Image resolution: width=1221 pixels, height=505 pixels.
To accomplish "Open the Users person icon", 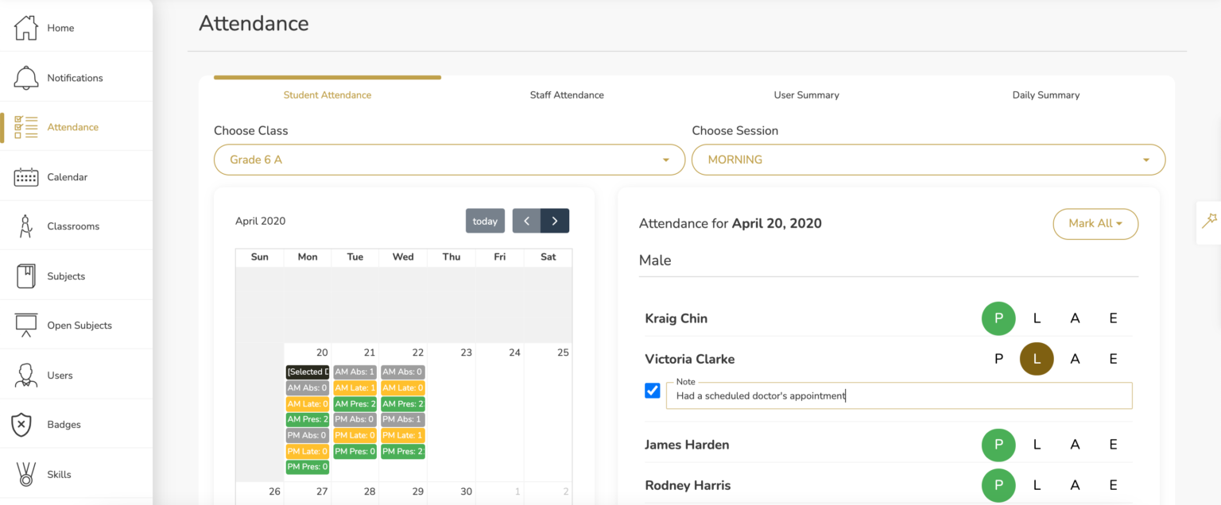I will click(x=26, y=375).
